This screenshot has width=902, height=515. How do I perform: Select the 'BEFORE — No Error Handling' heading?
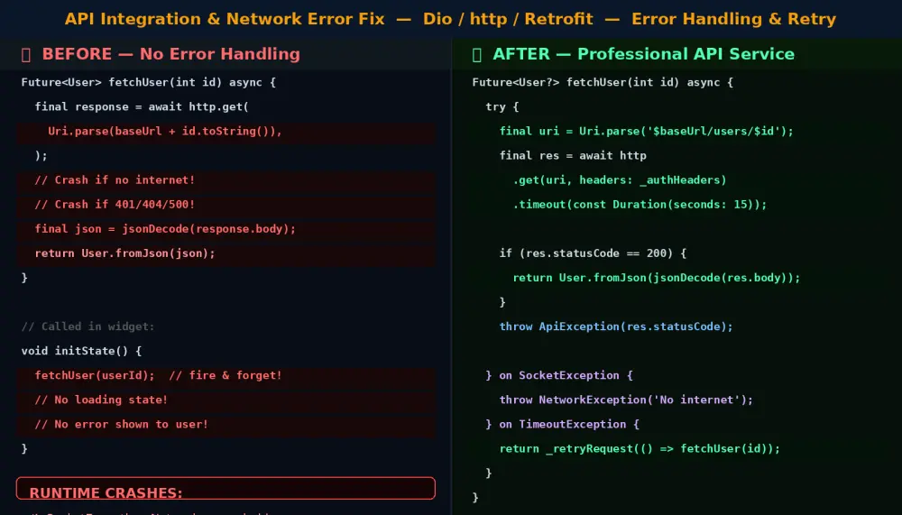[170, 54]
